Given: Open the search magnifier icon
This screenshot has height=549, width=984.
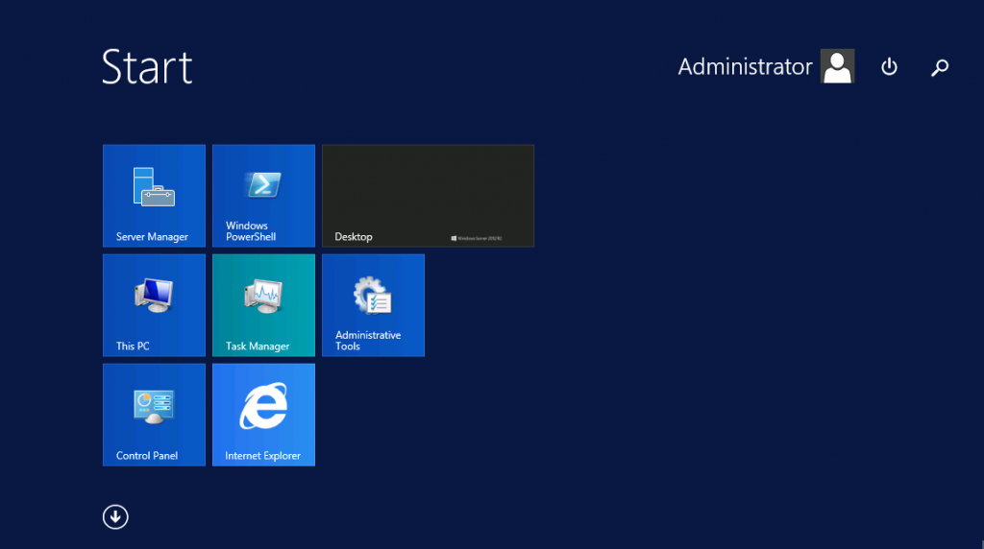Looking at the screenshot, I should tap(940, 67).
